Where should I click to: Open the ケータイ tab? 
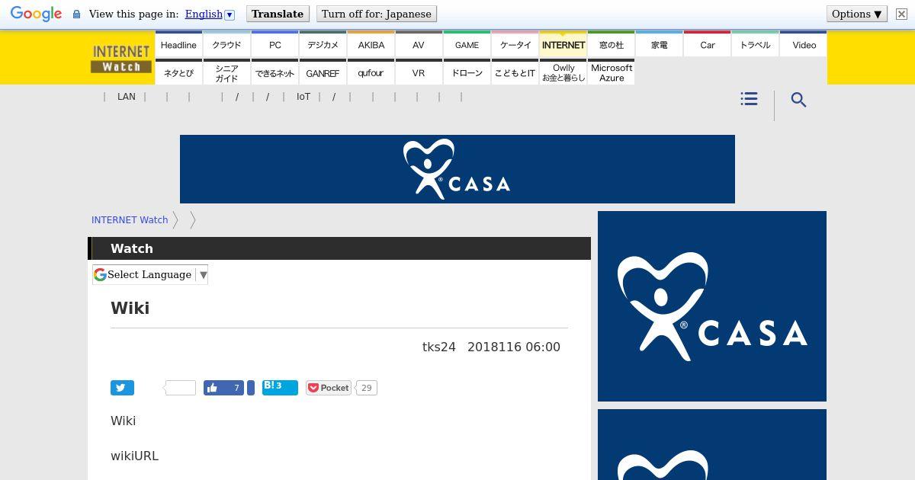(x=515, y=44)
